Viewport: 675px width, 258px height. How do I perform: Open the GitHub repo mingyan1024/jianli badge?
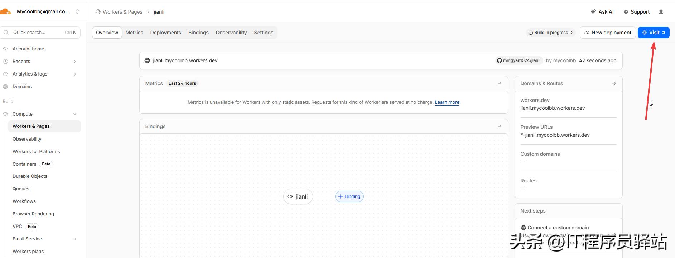click(519, 60)
